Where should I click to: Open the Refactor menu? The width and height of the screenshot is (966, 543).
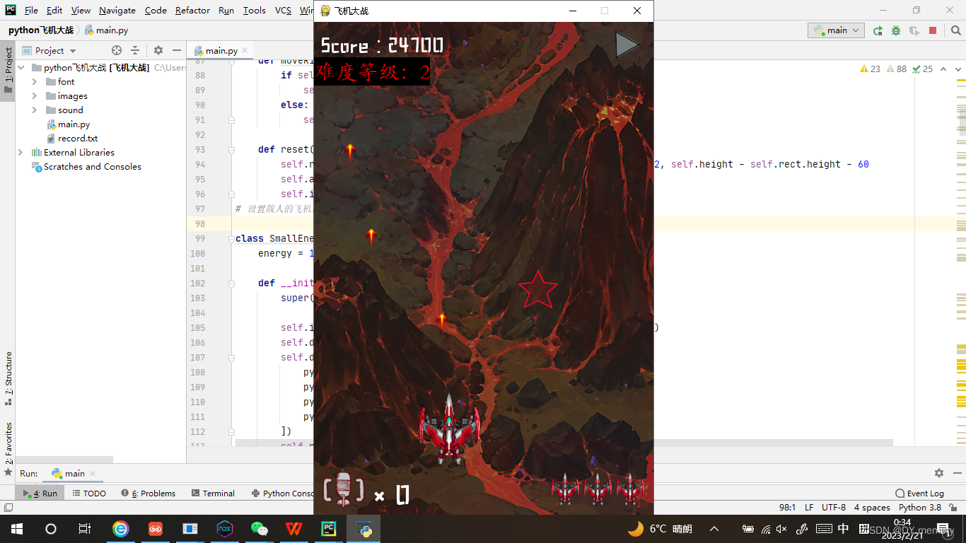pos(192,10)
